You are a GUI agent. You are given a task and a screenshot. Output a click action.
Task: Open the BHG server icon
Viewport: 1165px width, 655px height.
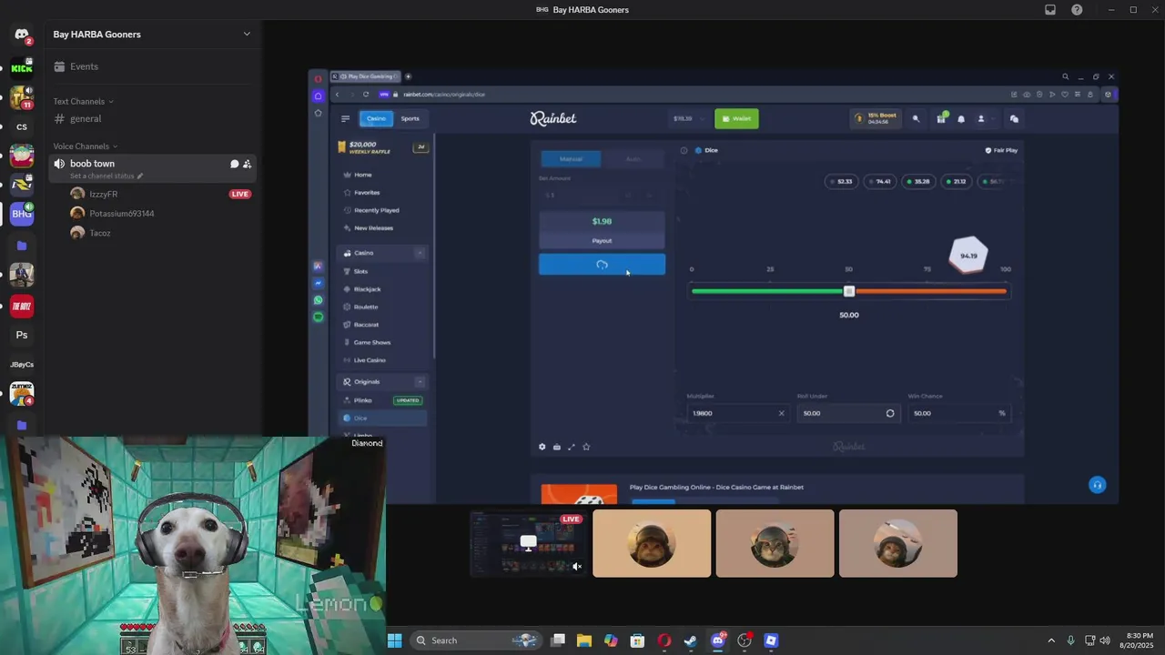coord(22,214)
